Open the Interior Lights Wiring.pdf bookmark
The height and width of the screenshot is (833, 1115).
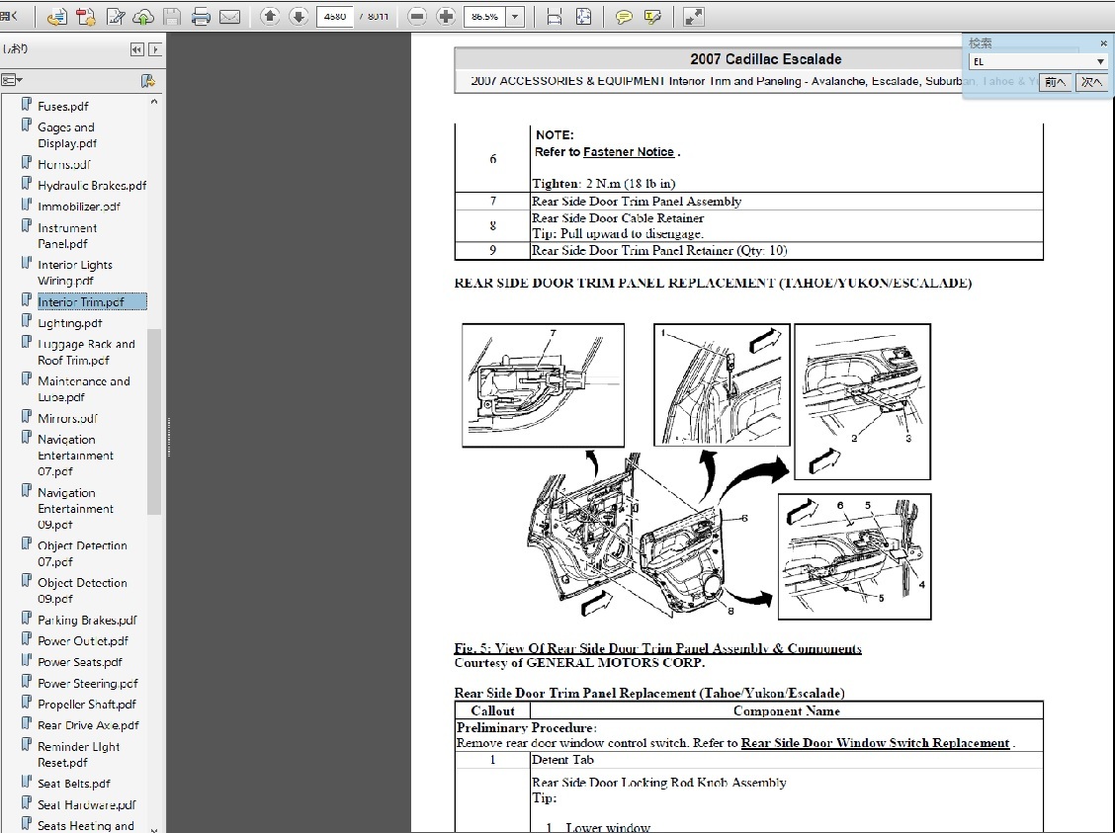75,272
